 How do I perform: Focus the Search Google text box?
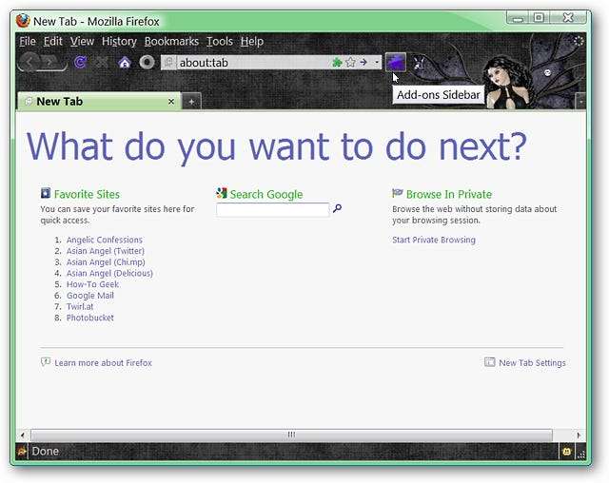click(273, 209)
